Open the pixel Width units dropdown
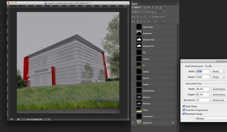Viewport: 227px width, 132px height. 218,72
